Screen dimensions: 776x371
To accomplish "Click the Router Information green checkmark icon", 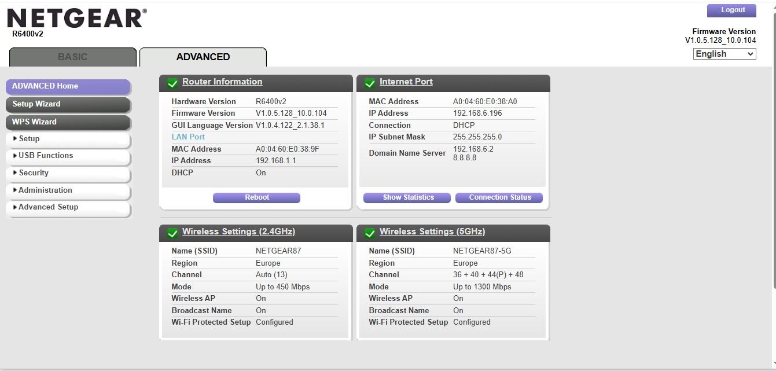I will point(172,83).
